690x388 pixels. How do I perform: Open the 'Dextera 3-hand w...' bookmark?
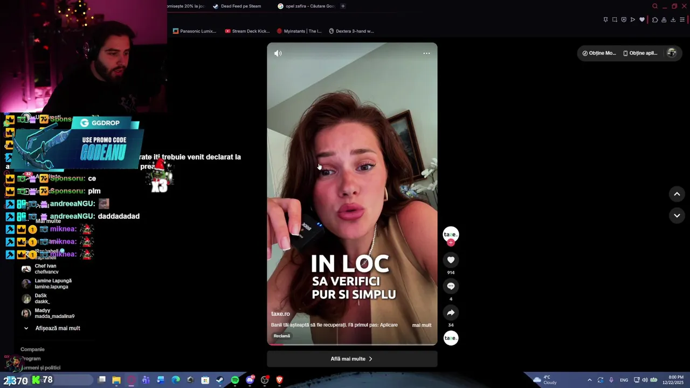click(x=351, y=31)
